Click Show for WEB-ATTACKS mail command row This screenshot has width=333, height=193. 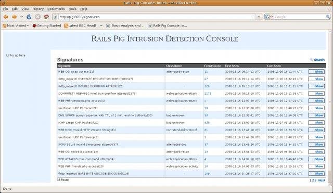pyautogui.click(x=316, y=159)
